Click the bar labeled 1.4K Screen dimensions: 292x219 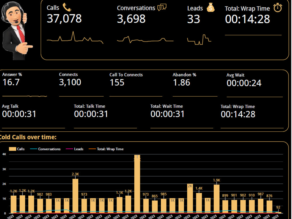pos(199,203)
